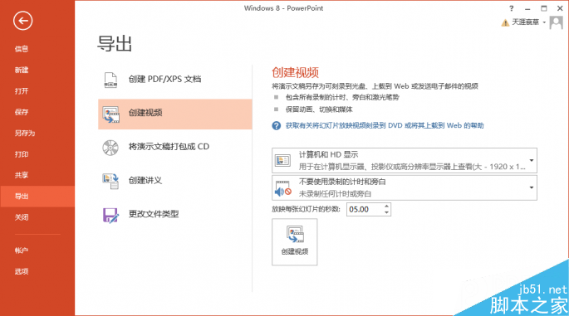Open 选项 options in sidebar

pos(22,271)
